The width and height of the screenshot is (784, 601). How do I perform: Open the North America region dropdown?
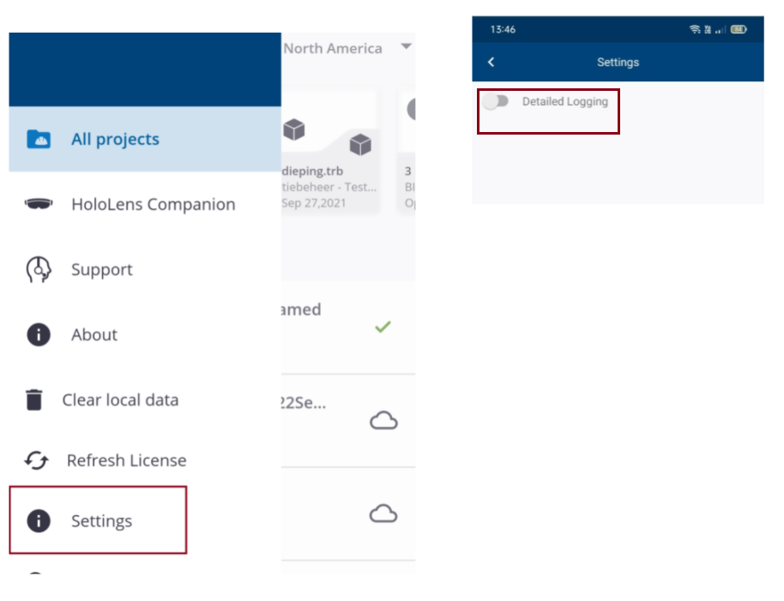point(405,47)
